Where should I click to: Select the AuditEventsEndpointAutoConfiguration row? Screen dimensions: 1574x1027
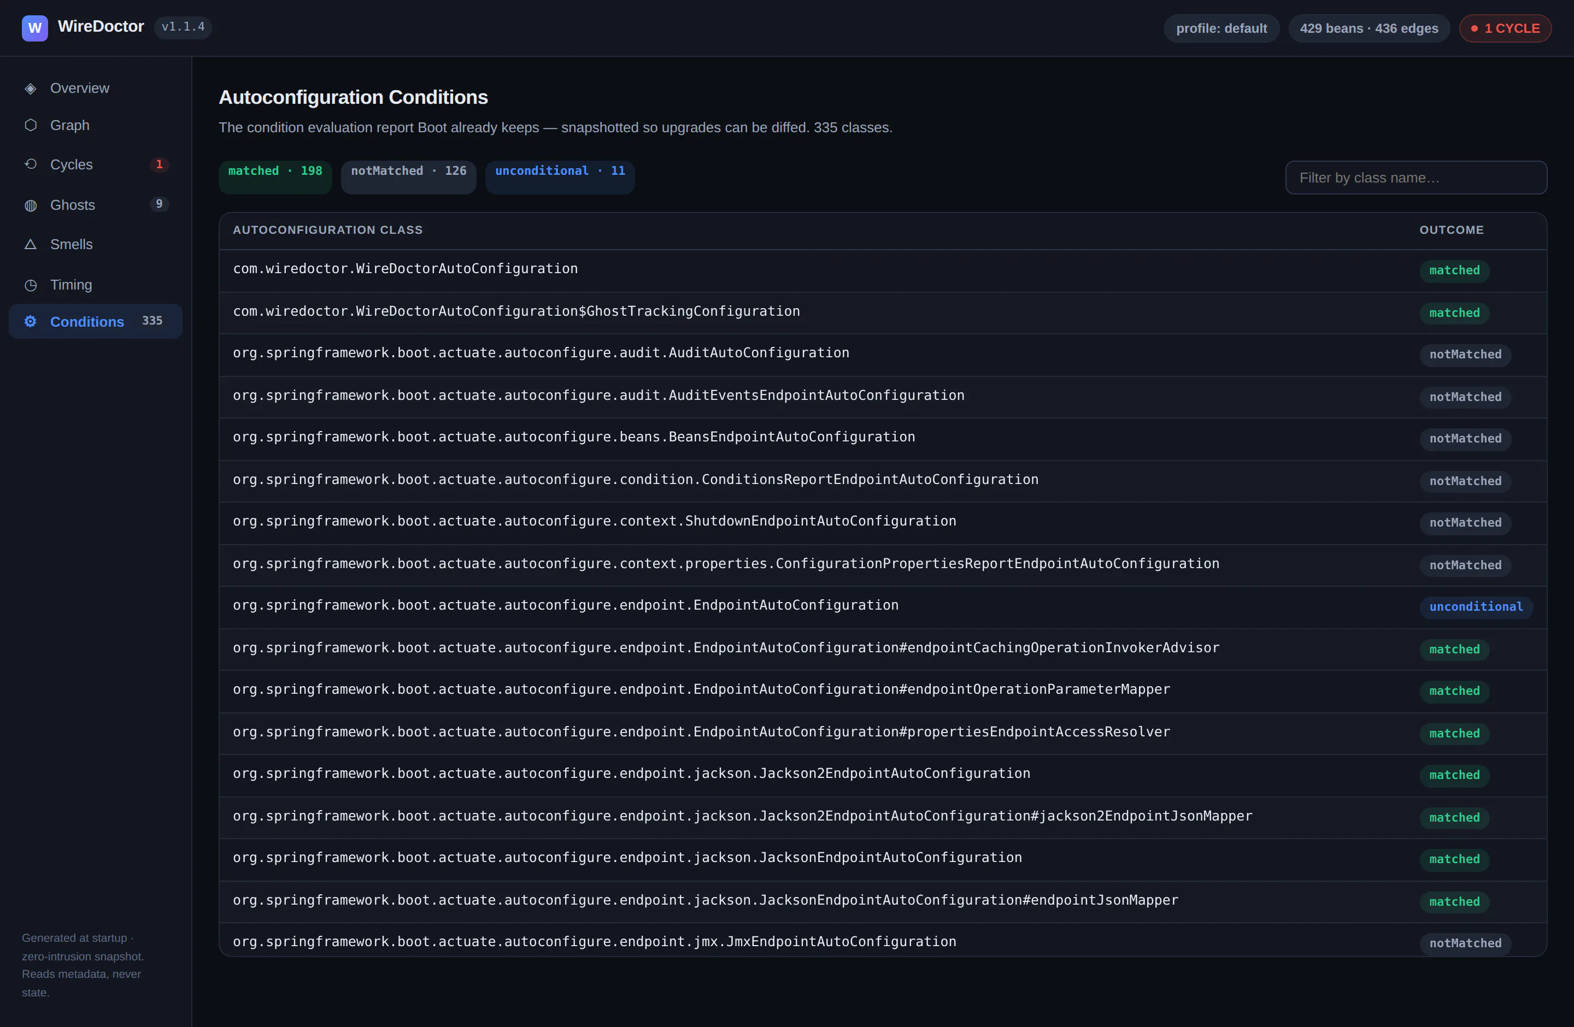click(883, 397)
